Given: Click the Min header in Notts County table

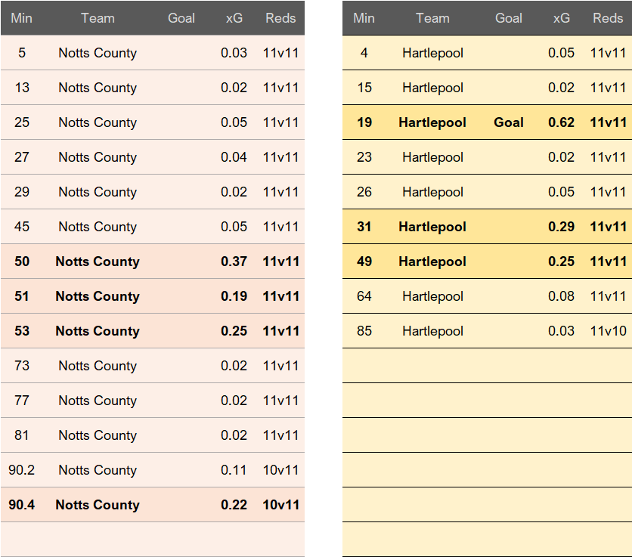Looking at the screenshot, I should (22, 18).
